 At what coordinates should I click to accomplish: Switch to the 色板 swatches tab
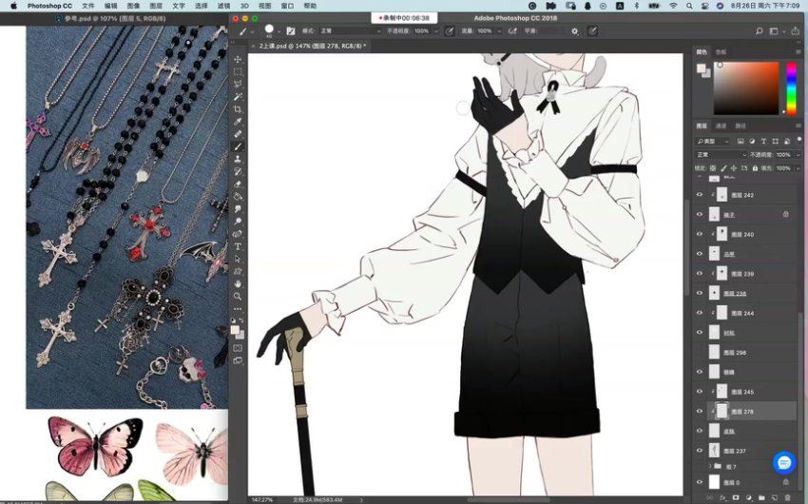coord(721,52)
